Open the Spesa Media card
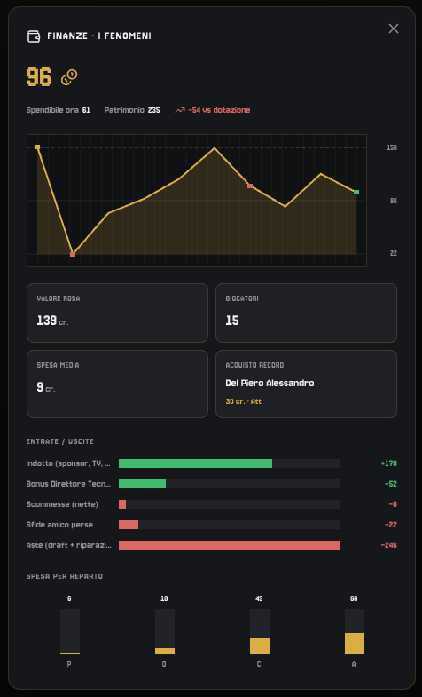 [118, 384]
